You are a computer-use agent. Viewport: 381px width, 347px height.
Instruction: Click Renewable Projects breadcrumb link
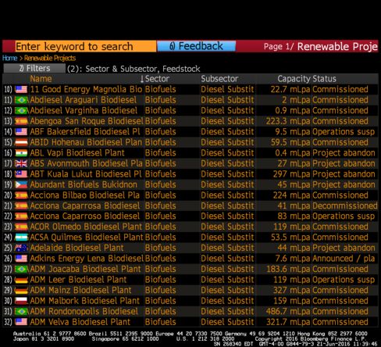click(50, 58)
